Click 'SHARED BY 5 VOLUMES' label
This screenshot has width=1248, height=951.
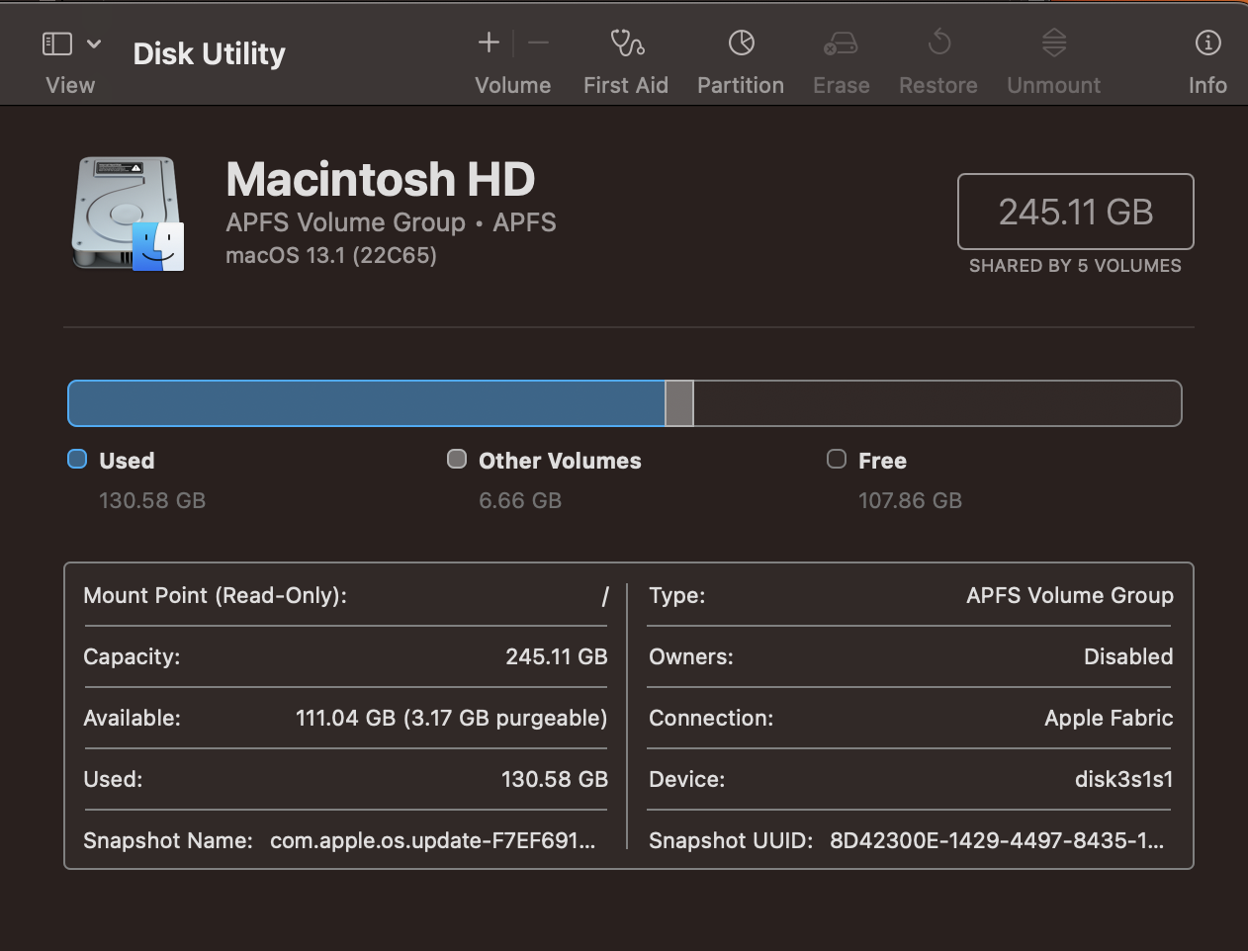(1075, 266)
